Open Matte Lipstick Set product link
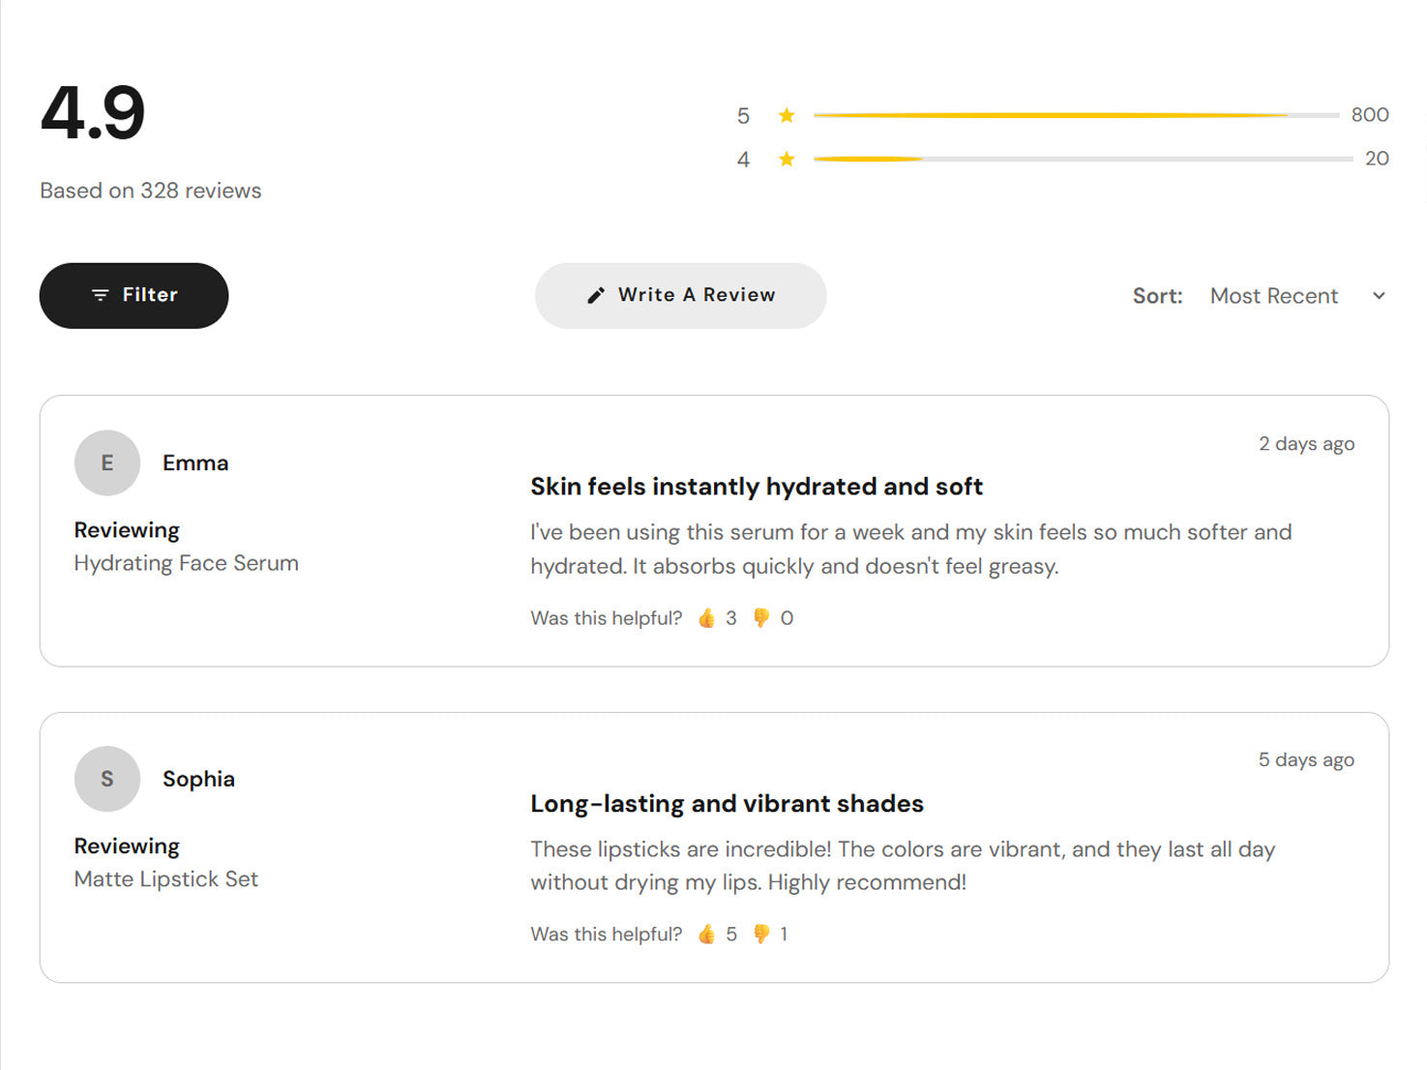 (x=166, y=879)
